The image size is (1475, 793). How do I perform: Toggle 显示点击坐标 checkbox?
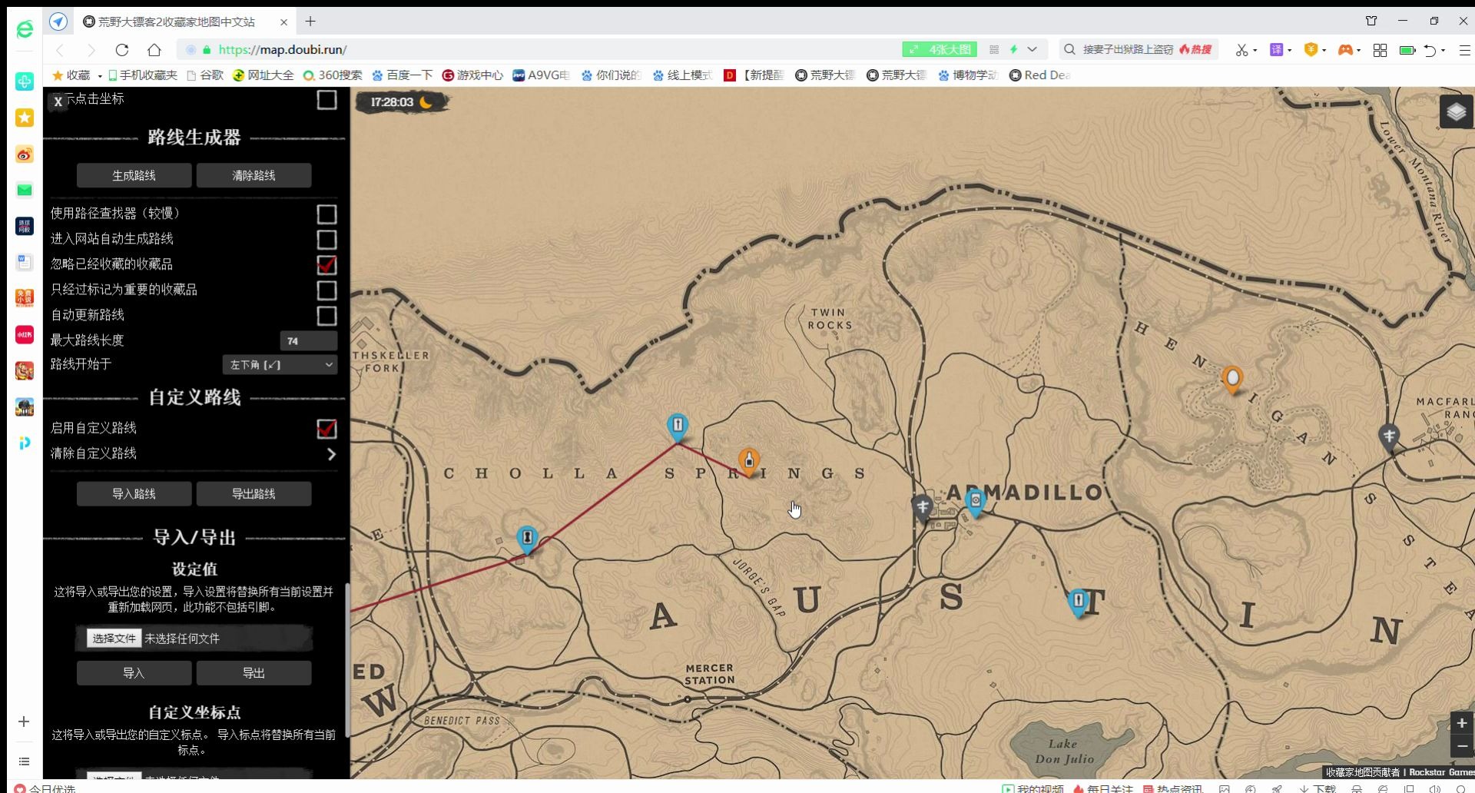pyautogui.click(x=326, y=100)
